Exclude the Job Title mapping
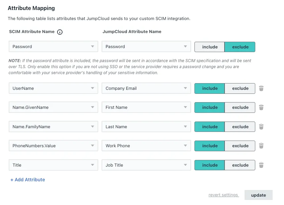The width and height of the screenshot is (284, 205). coord(240,165)
